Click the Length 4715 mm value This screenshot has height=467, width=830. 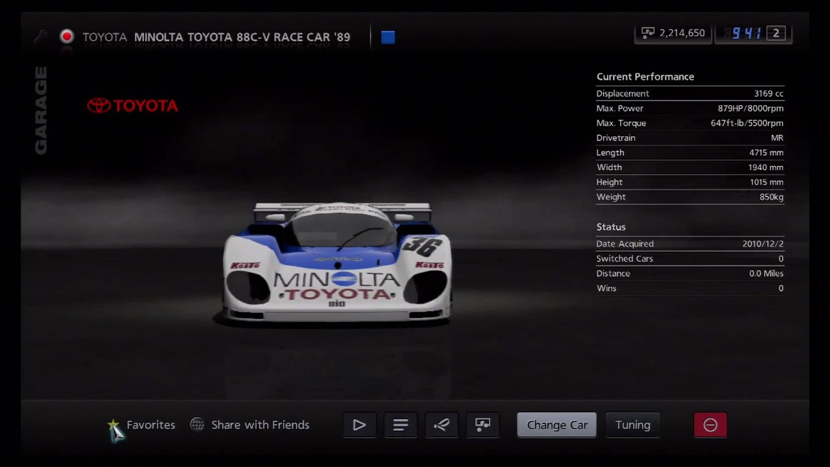766,152
